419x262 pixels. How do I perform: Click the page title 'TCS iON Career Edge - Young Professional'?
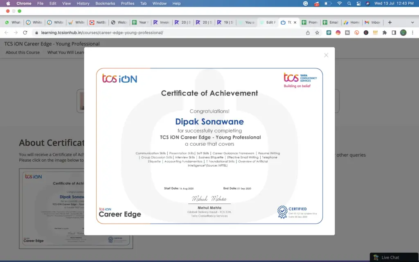[x=52, y=44]
